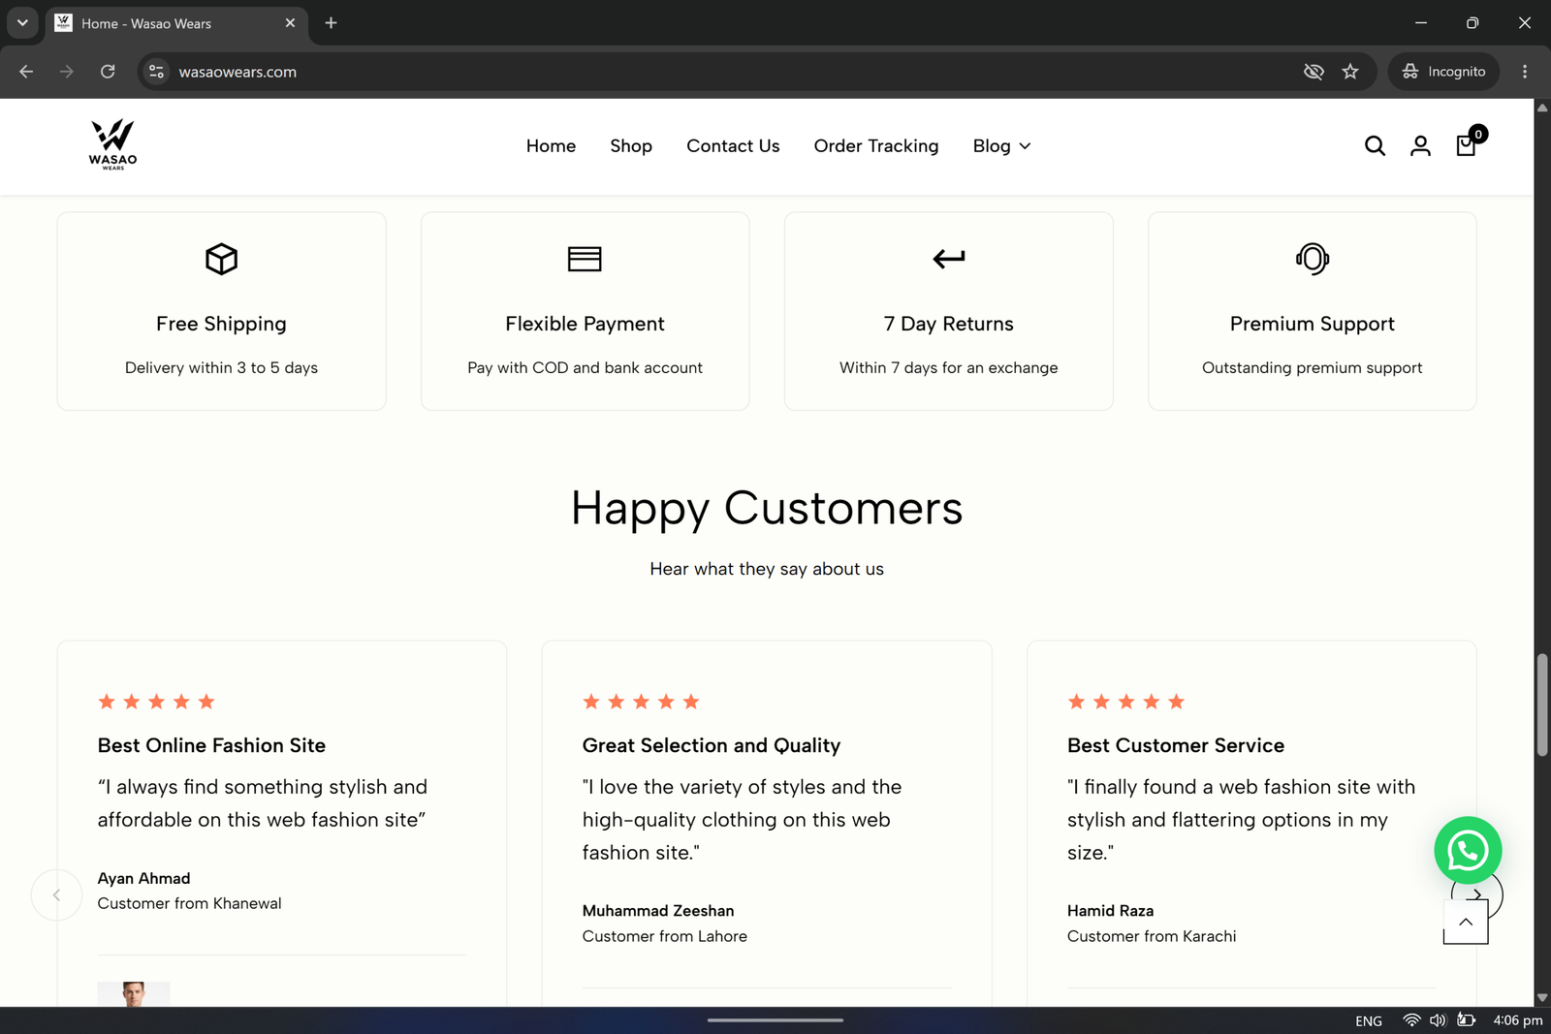Image resolution: width=1551 pixels, height=1034 pixels.
Task: Click the Premium Support headset icon
Action: click(x=1313, y=259)
